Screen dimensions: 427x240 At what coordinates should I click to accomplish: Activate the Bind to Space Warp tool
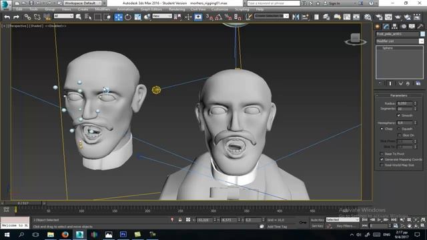pyautogui.click(x=47, y=17)
